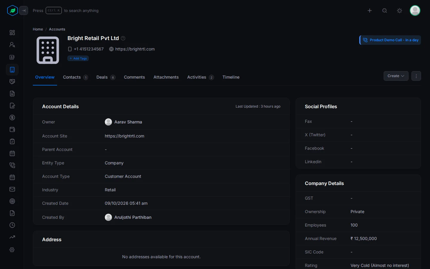Click the green leaf app logo
The width and height of the screenshot is (430, 269).
click(x=13, y=10)
